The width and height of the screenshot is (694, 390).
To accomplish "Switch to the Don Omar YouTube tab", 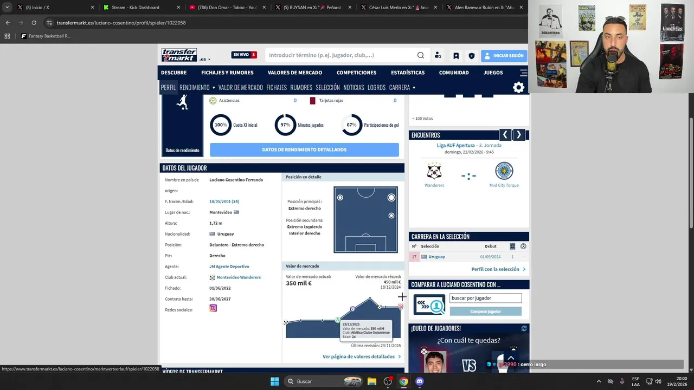I will click(x=228, y=8).
